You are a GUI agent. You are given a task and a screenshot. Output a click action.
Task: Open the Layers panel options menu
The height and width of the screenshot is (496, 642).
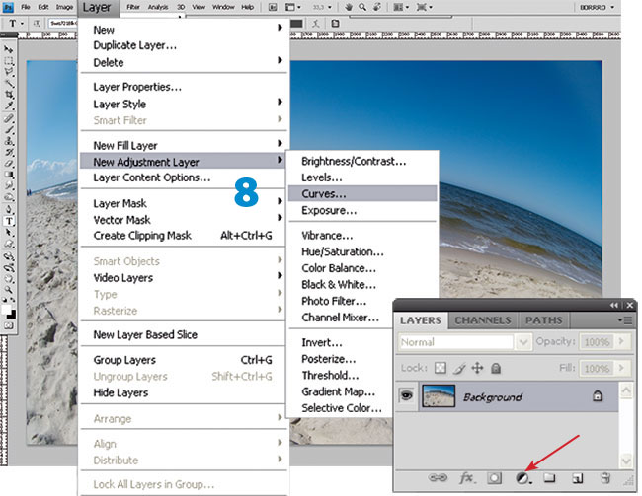coord(625,320)
